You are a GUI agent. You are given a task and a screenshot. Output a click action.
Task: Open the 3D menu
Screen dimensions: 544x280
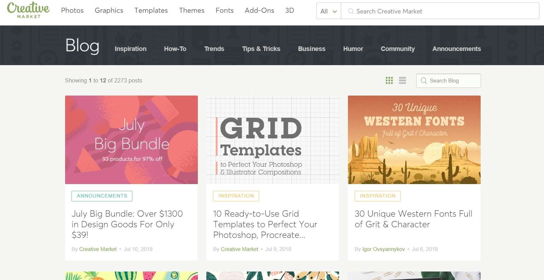290,10
